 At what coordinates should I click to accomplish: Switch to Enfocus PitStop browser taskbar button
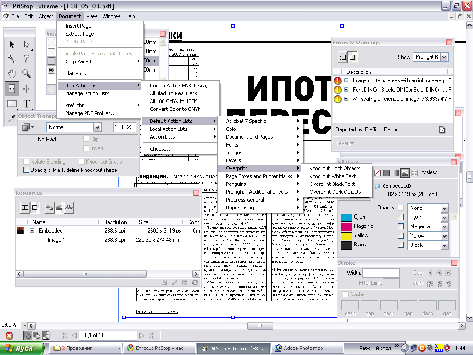pos(159,348)
